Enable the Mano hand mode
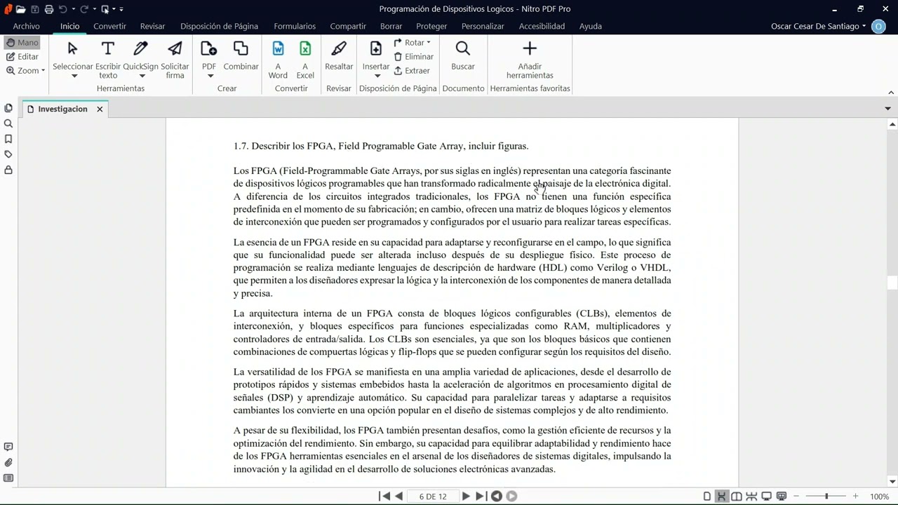This screenshot has height=505, width=898. (x=22, y=43)
